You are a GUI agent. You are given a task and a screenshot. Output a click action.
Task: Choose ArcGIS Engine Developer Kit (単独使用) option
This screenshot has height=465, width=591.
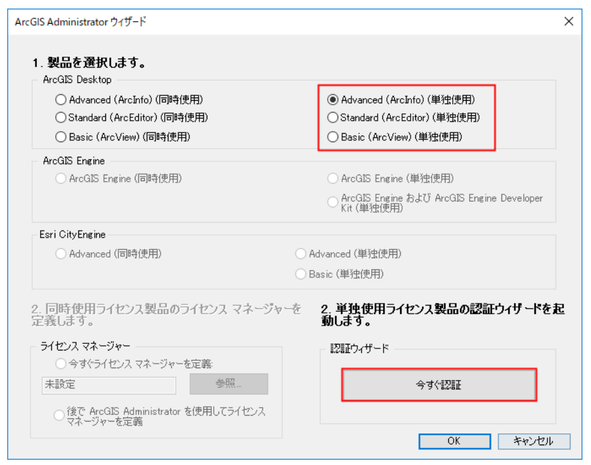click(x=332, y=202)
